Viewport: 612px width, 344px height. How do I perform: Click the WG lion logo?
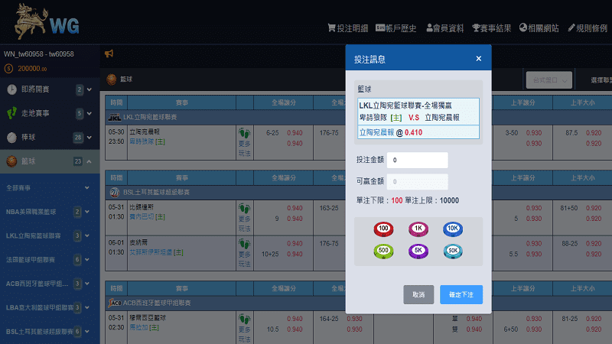pyautogui.click(x=47, y=21)
